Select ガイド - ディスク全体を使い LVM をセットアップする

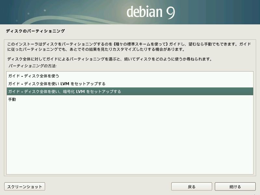(130, 84)
